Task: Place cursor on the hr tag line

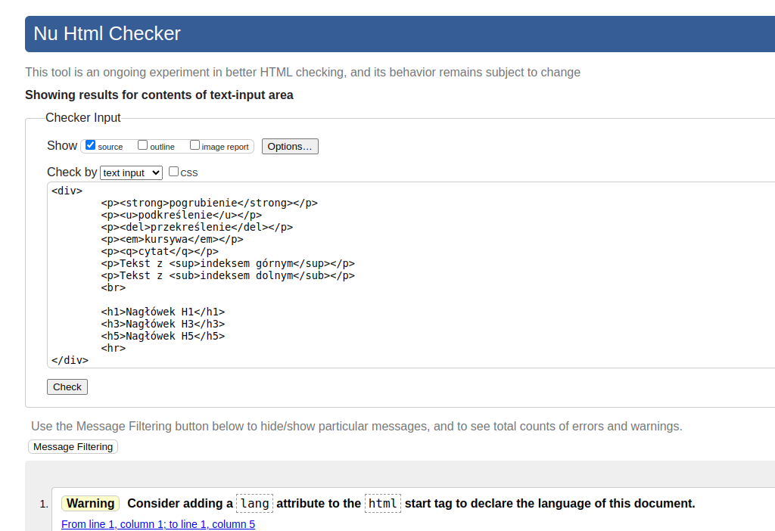Action: pyautogui.click(x=114, y=348)
